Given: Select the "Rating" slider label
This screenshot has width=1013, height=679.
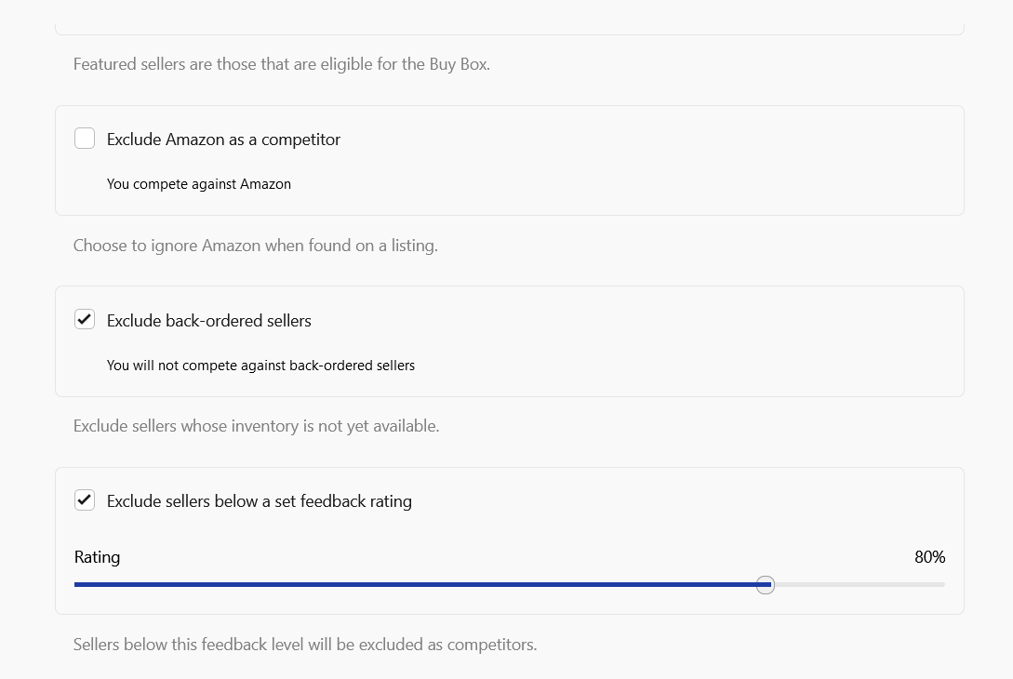Looking at the screenshot, I should pyautogui.click(x=97, y=557).
